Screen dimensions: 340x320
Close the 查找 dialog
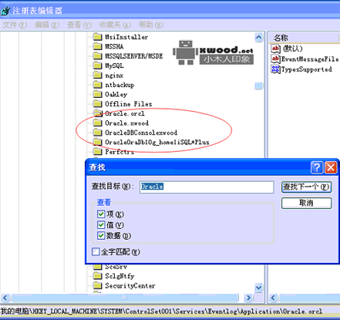coord(331,167)
